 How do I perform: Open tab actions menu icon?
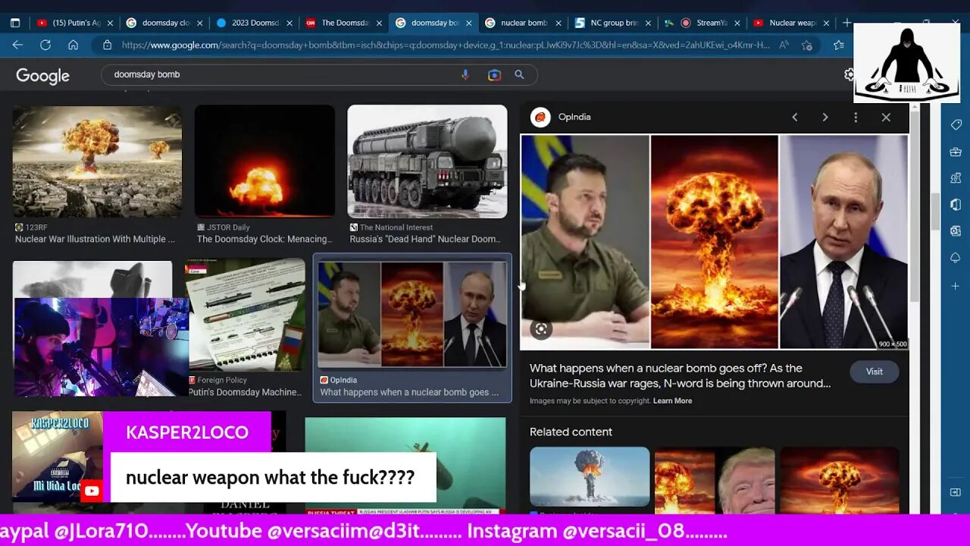tap(14, 23)
